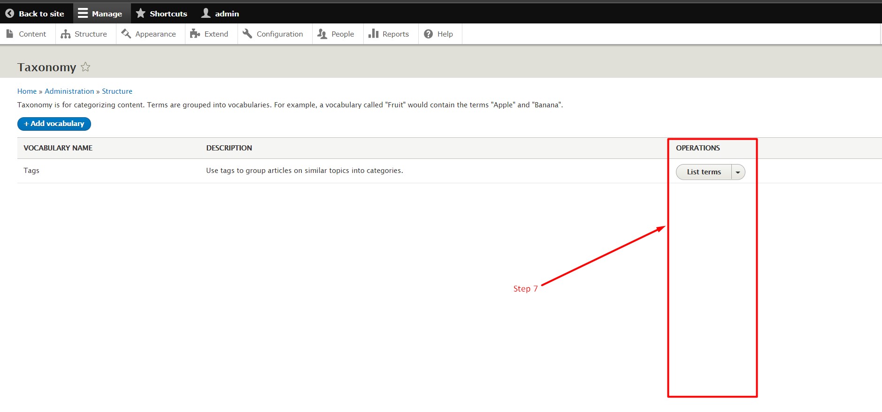Open the Extend menu

211,34
